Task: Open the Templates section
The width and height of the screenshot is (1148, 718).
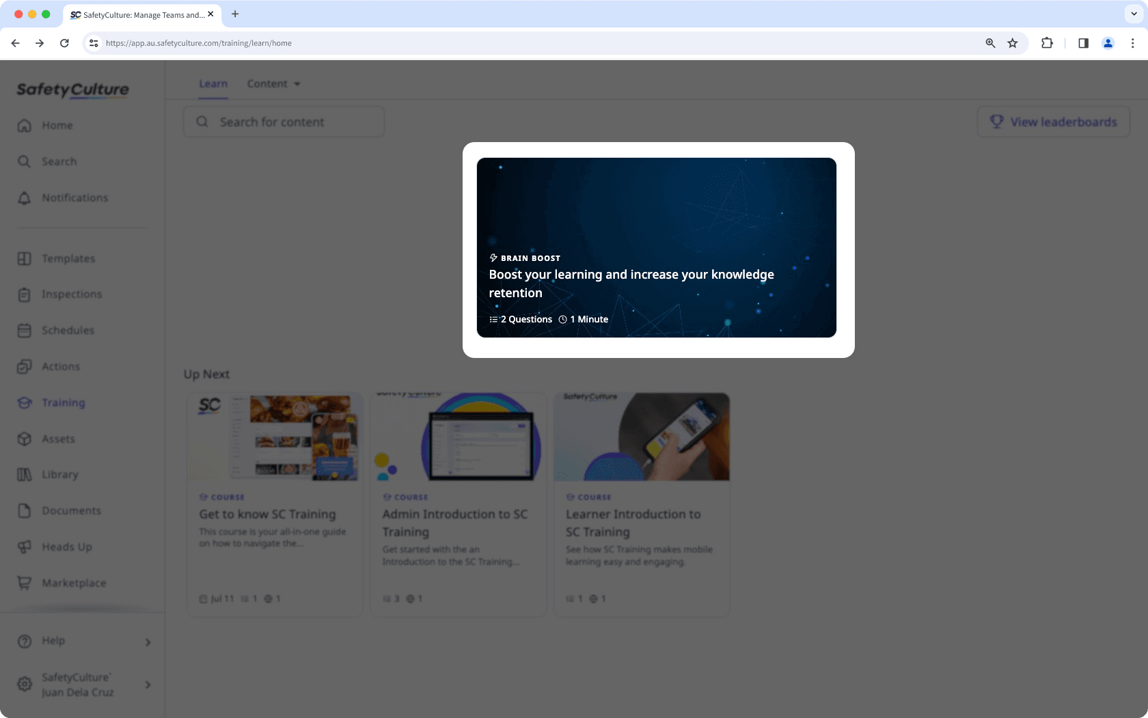Action: coord(67,258)
